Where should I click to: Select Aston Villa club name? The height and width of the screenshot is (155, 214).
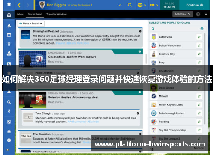coord(165,37)
